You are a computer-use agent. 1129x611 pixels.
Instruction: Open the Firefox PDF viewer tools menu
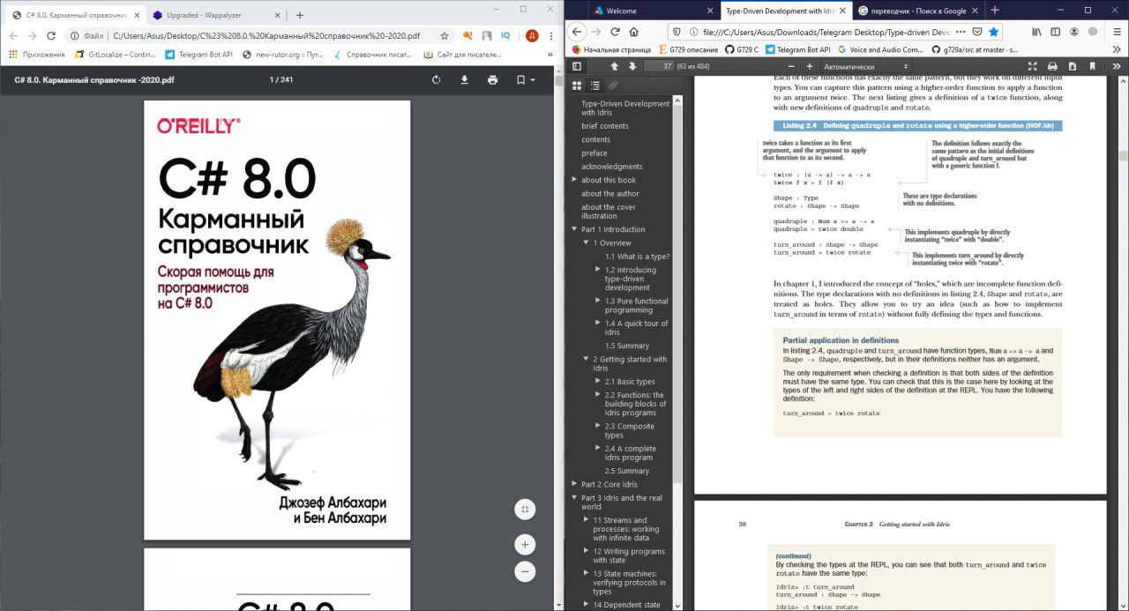(x=1116, y=66)
